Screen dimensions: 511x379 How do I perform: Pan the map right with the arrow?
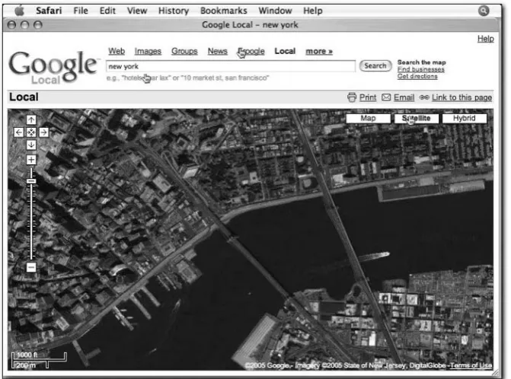point(43,132)
